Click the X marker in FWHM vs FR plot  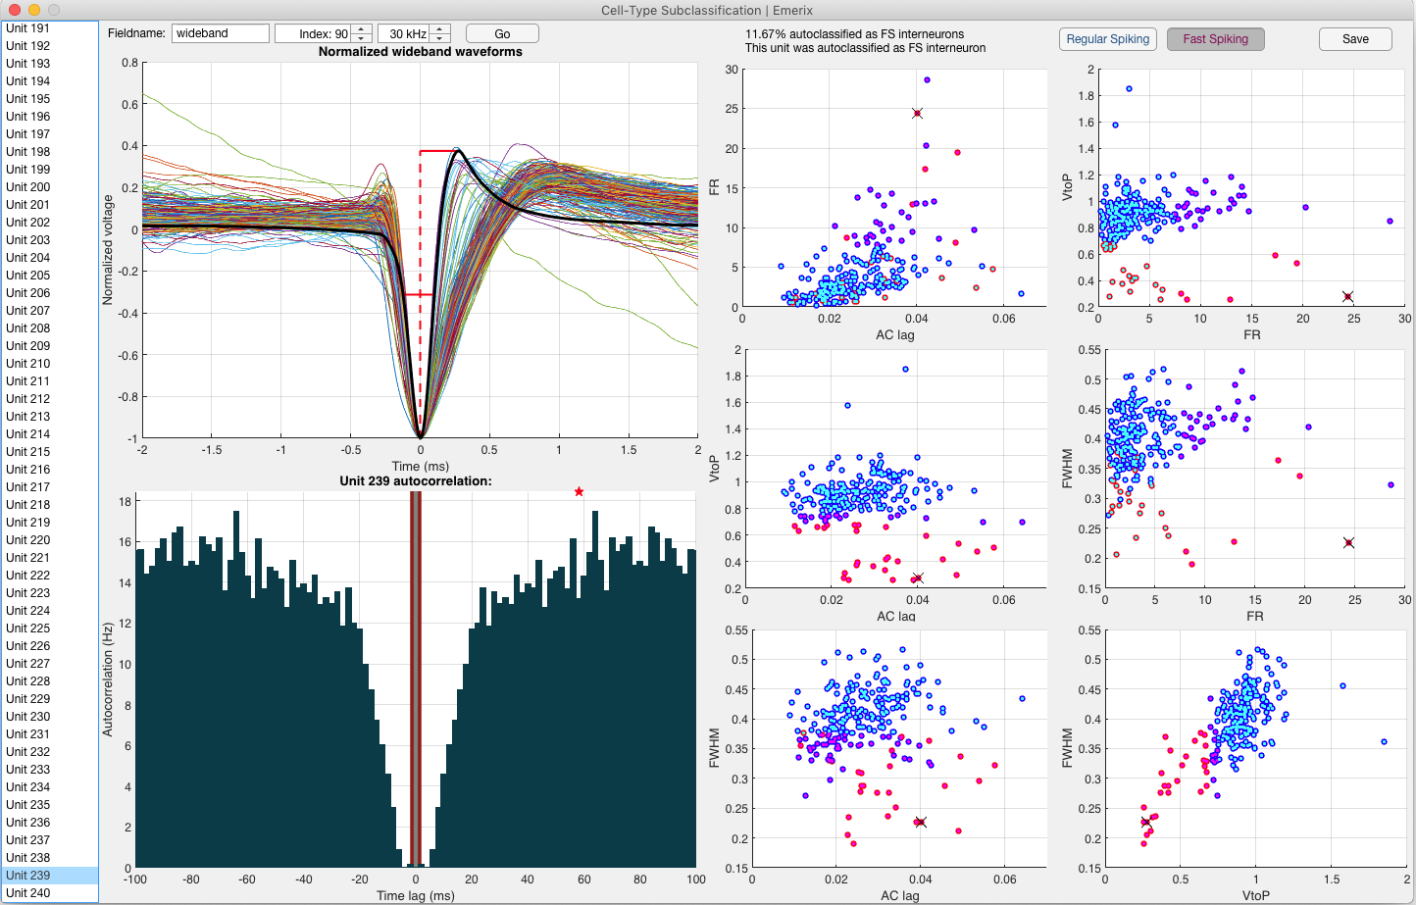[x=1348, y=542]
